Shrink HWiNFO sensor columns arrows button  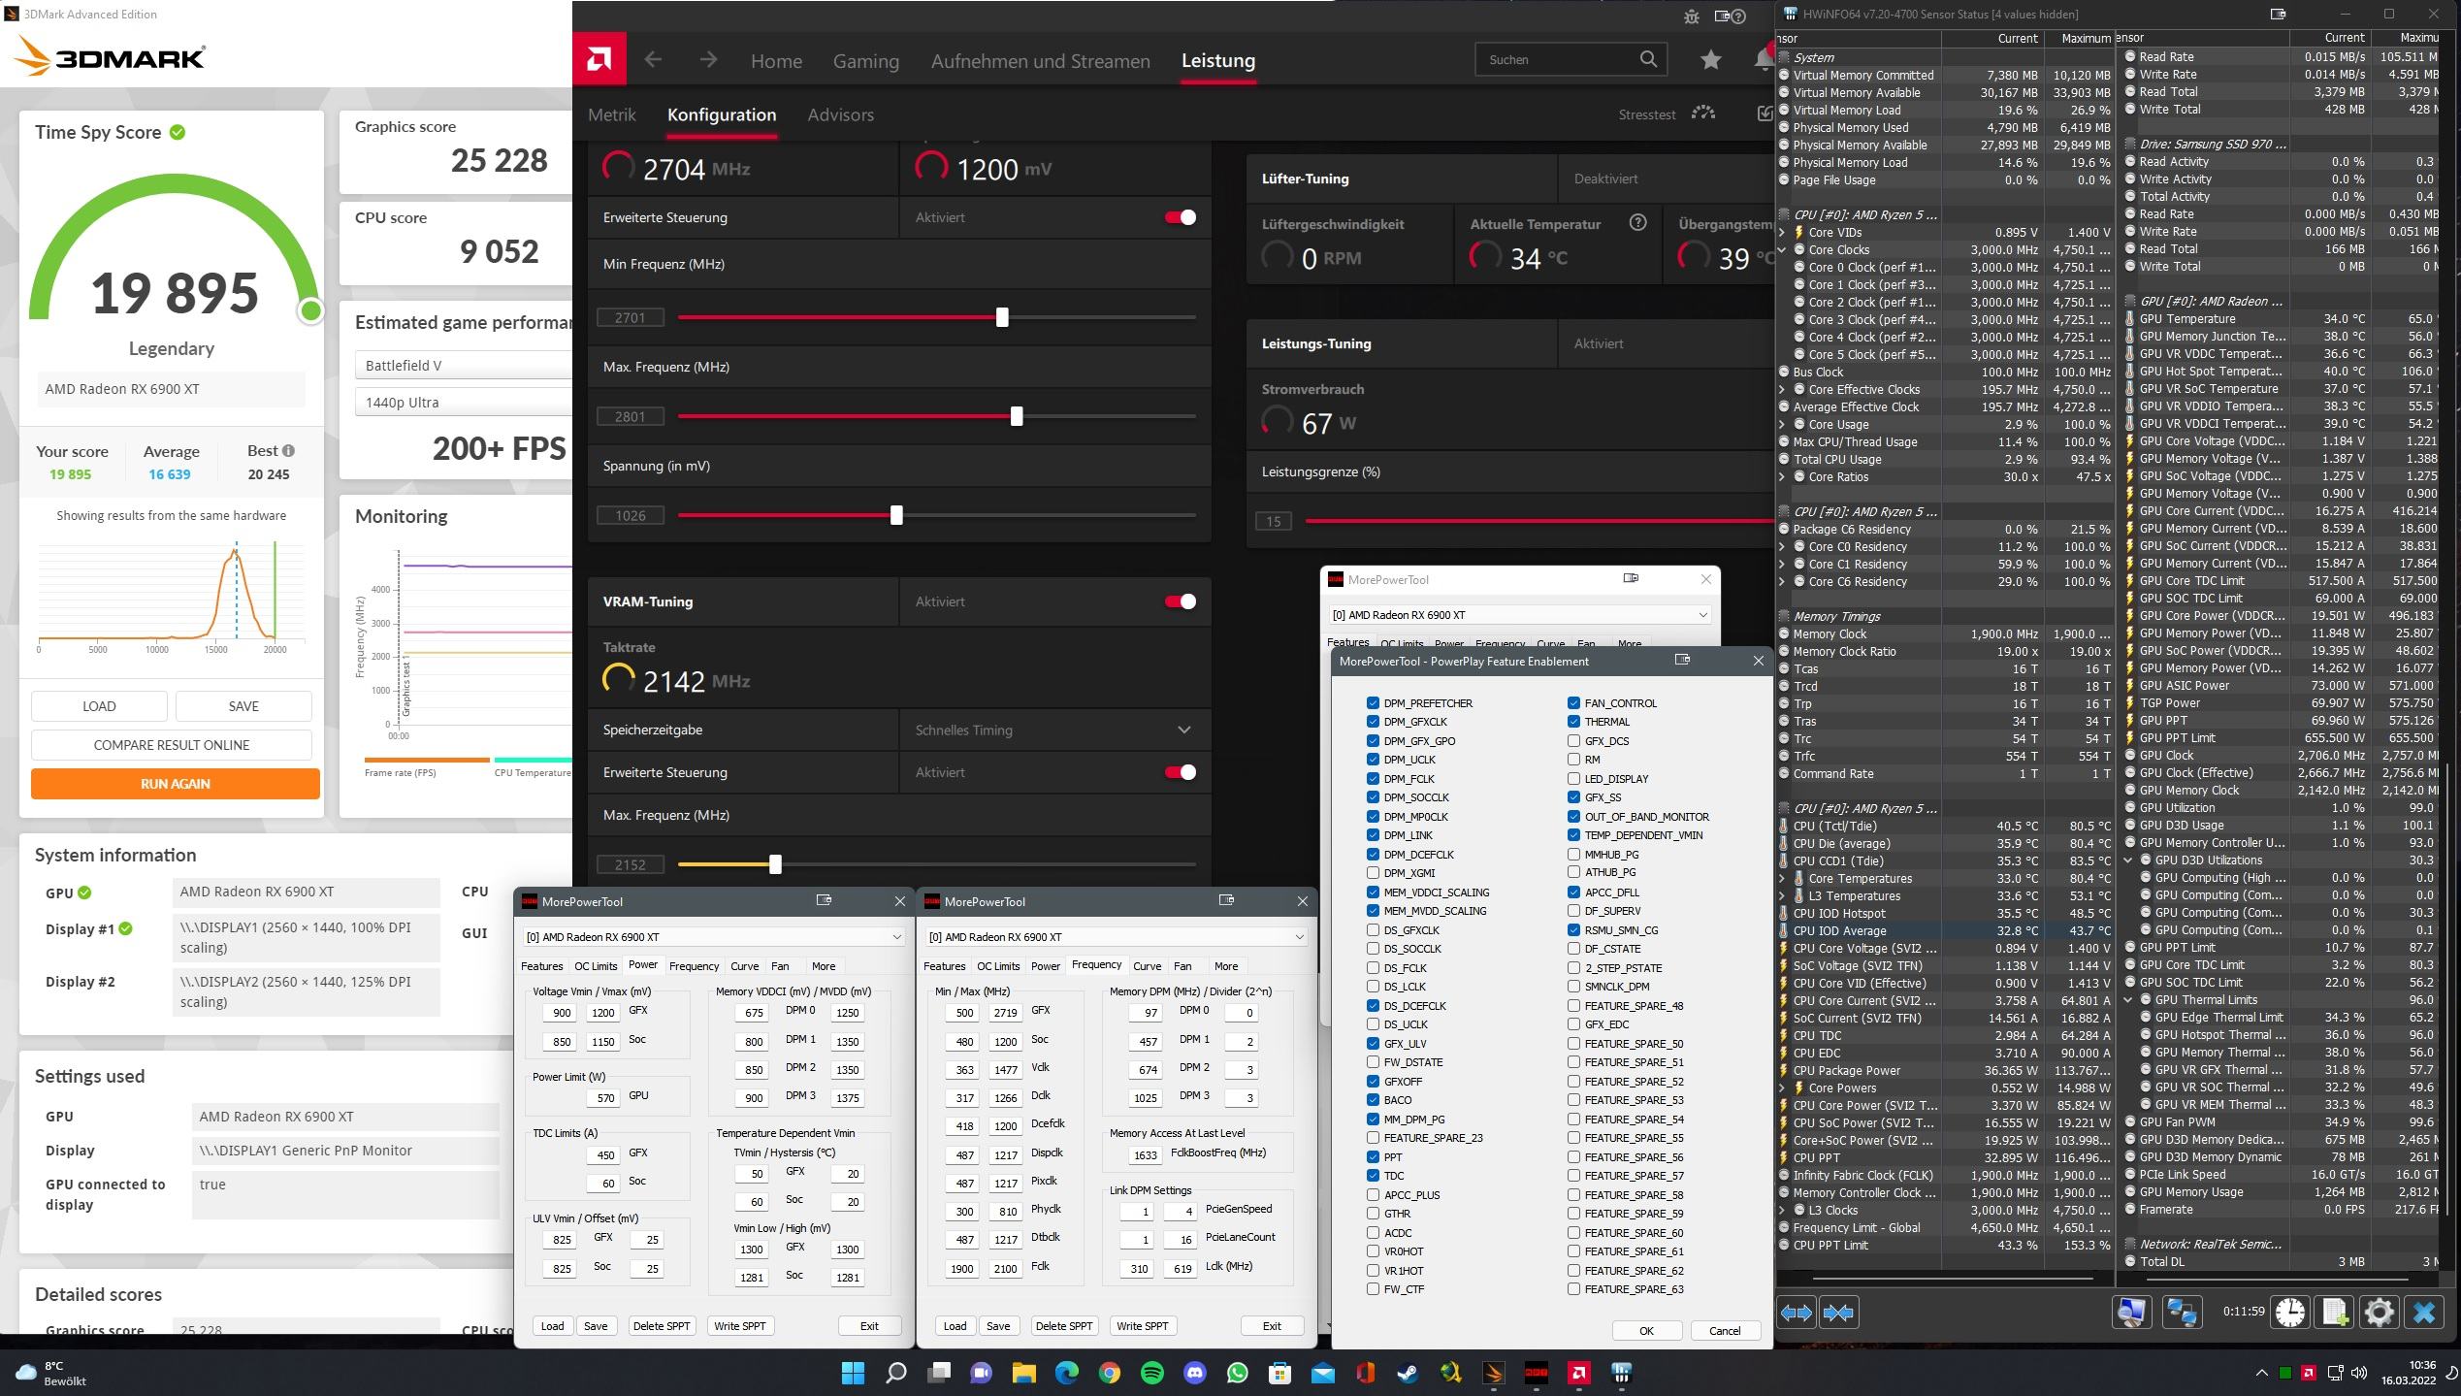(1838, 1313)
